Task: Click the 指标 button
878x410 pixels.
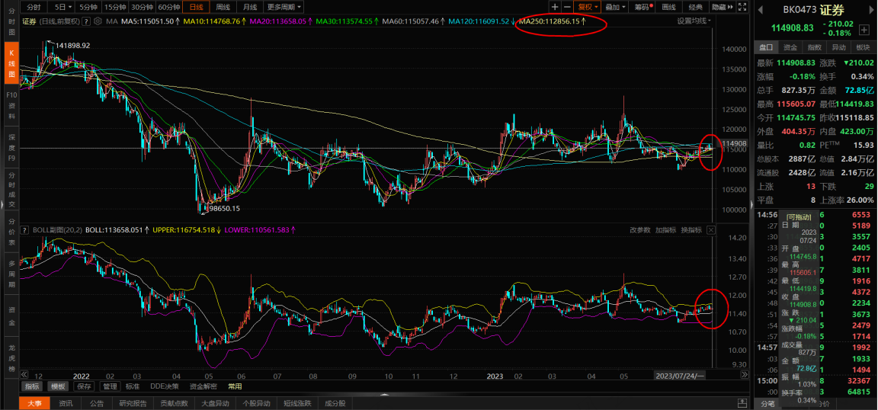Action: [x=32, y=386]
